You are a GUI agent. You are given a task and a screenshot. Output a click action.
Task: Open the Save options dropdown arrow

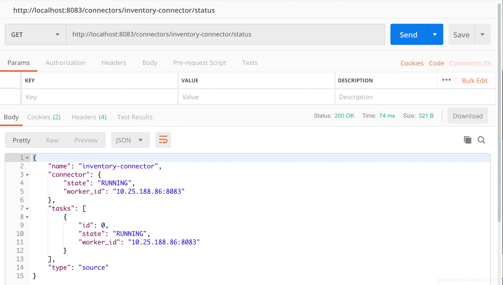point(482,35)
